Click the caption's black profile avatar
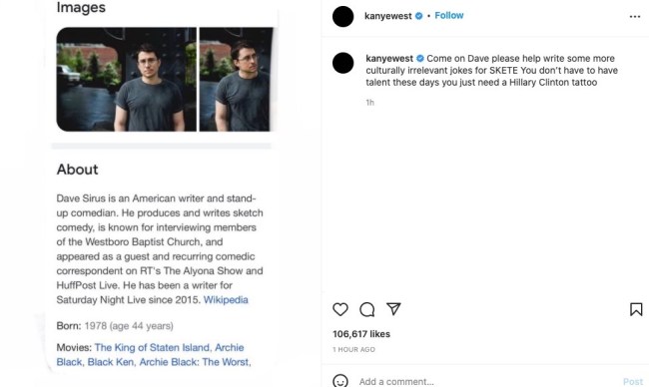This screenshot has height=387, width=649. (x=343, y=63)
